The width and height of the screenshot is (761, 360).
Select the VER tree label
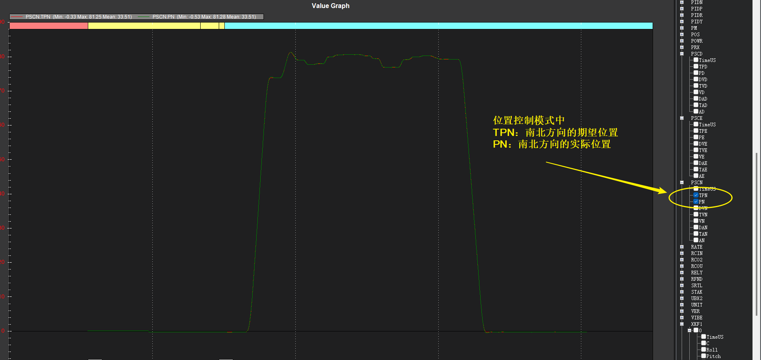(x=695, y=311)
